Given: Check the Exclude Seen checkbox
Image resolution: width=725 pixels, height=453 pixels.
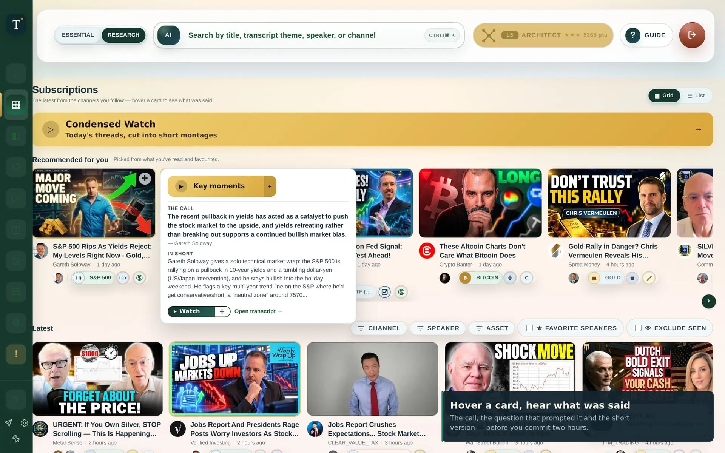Looking at the screenshot, I should tap(638, 328).
